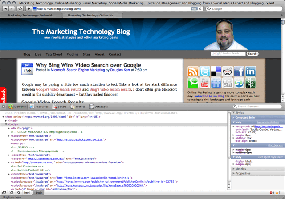This screenshot has width=285, height=199.
Task: Click the Search Elements inspector field
Action: pos(257,107)
